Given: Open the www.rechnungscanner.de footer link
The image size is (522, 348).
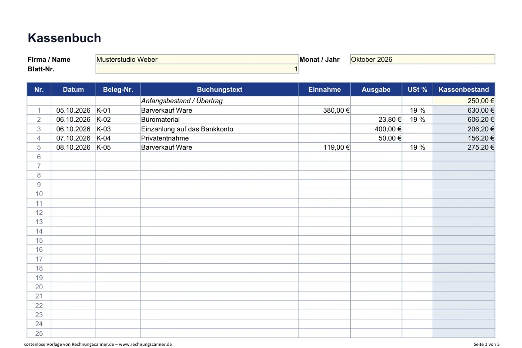Looking at the screenshot, I should pyautogui.click(x=145, y=344).
